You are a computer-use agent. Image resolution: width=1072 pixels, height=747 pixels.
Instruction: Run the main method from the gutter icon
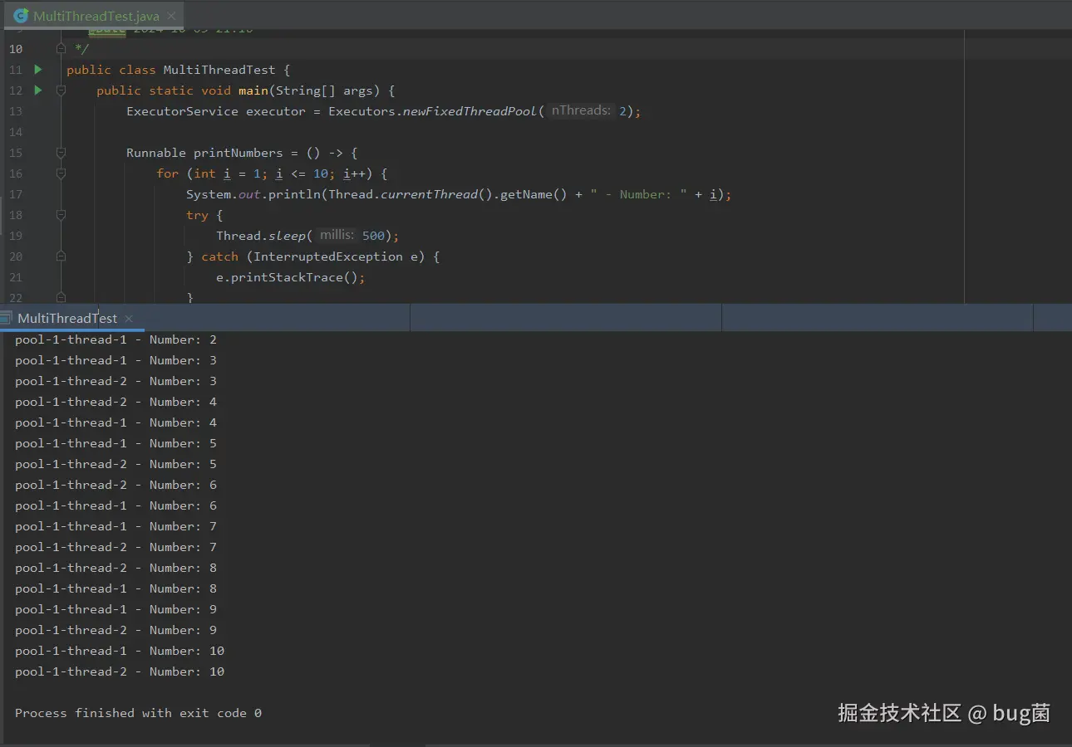point(38,90)
